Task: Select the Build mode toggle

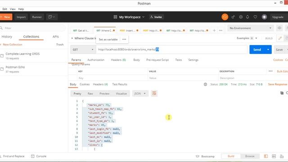Action: click(x=231, y=156)
